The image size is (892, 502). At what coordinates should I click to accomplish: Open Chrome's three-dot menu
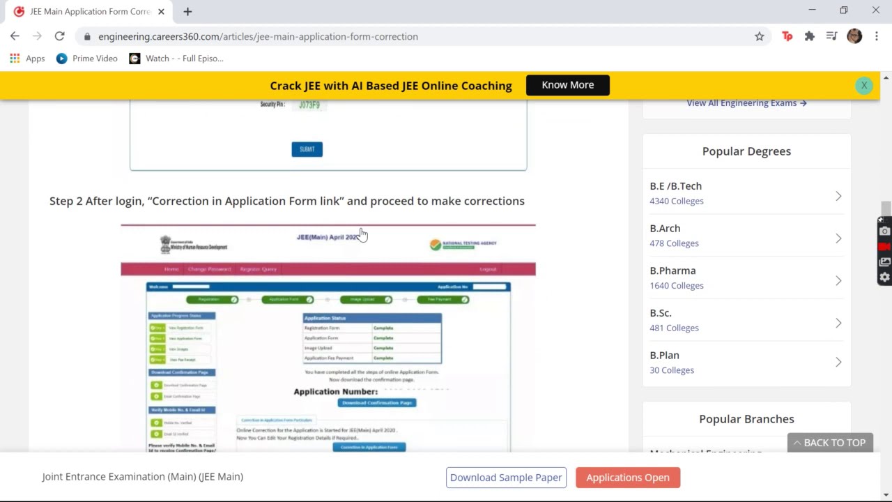tap(877, 36)
